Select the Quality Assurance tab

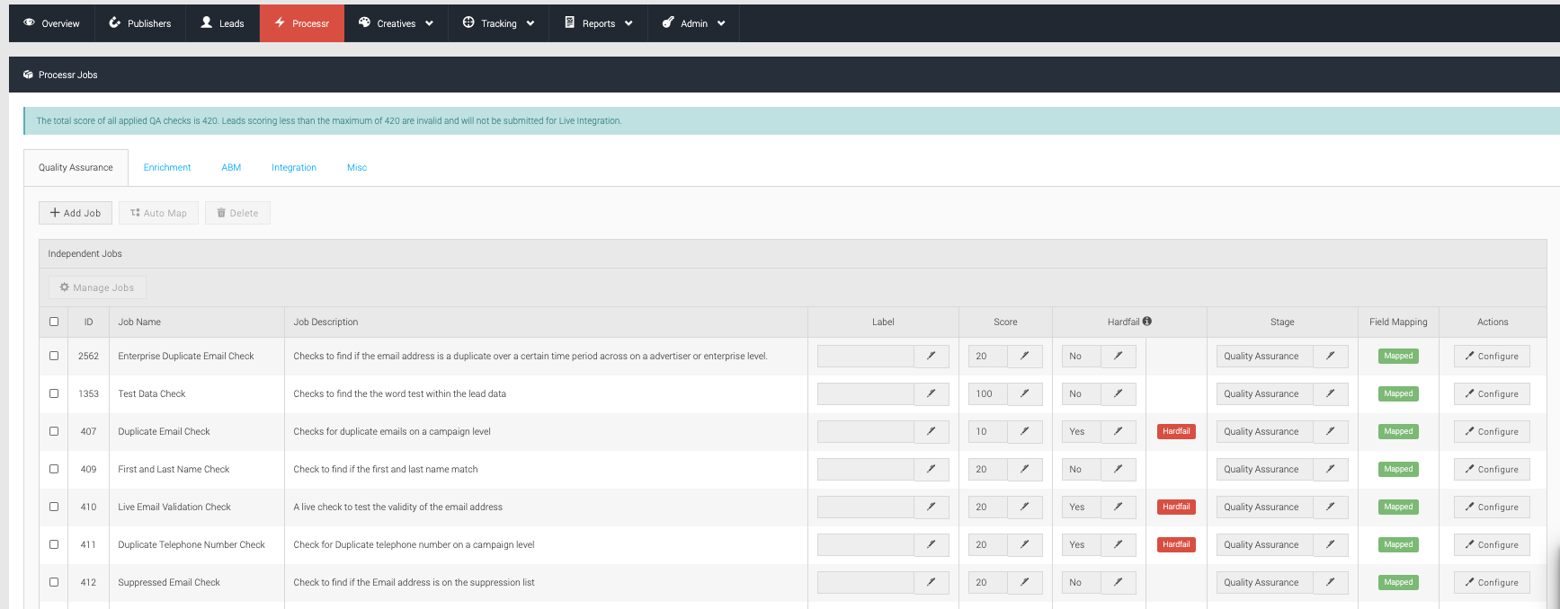click(76, 168)
